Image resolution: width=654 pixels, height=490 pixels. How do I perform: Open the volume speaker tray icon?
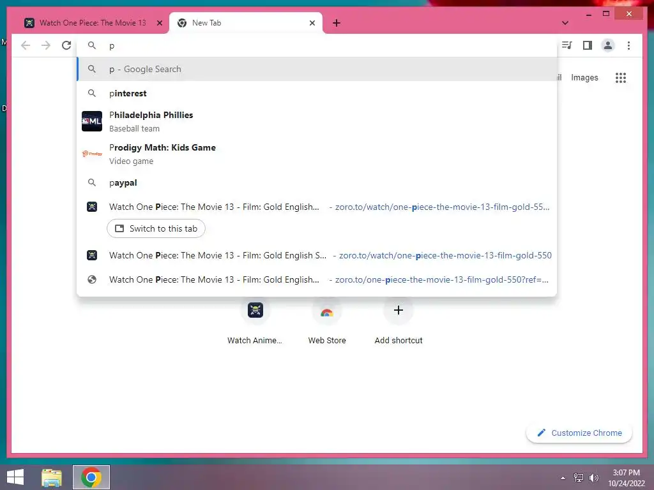(x=593, y=478)
